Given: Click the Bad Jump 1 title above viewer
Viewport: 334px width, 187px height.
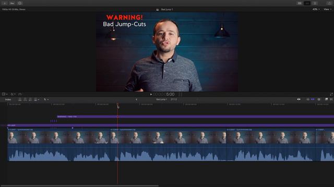Looking at the screenshot, I should tap(167, 9).
